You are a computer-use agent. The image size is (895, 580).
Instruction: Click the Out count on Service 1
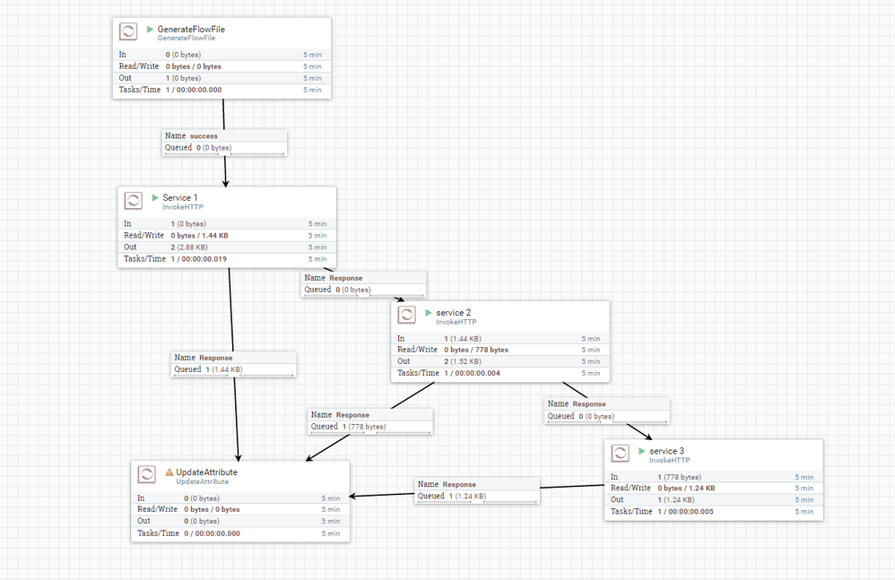(188, 247)
